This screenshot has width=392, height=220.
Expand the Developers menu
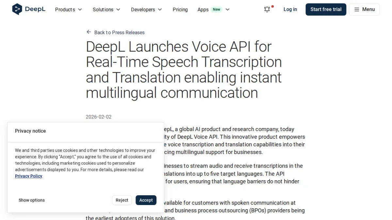click(x=146, y=9)
